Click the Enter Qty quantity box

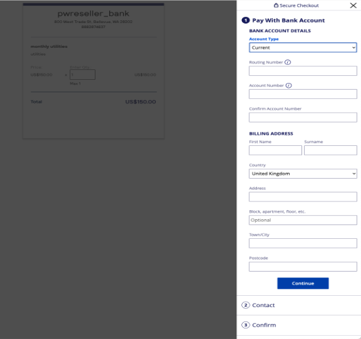82,75
